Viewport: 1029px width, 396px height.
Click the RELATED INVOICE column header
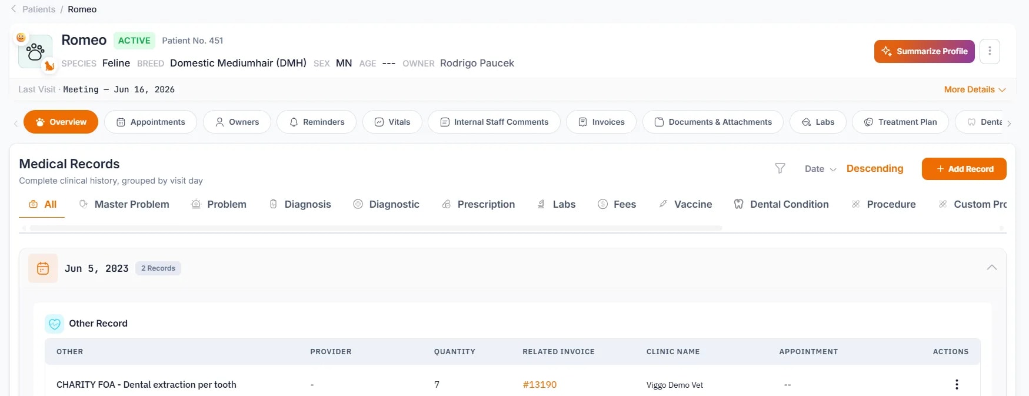coord(558,351)
